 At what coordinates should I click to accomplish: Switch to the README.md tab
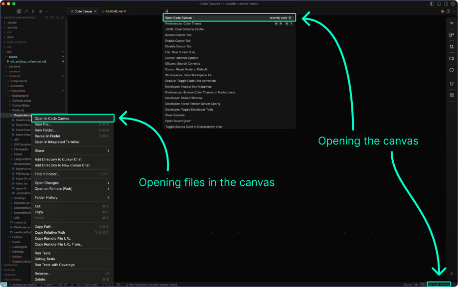(x=114, y=11)
